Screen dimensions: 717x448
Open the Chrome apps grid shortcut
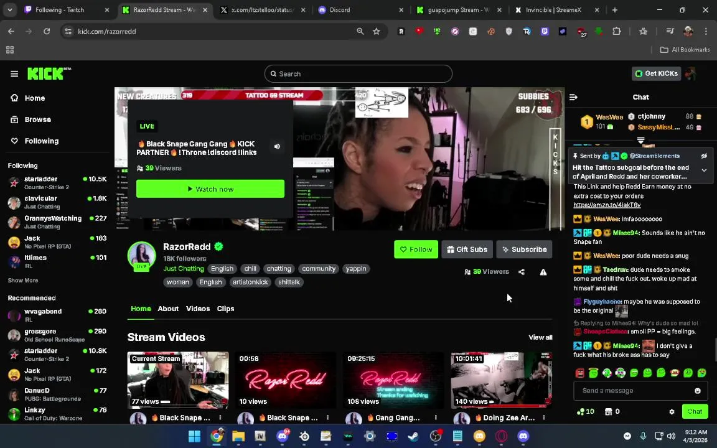pos(9,49)
